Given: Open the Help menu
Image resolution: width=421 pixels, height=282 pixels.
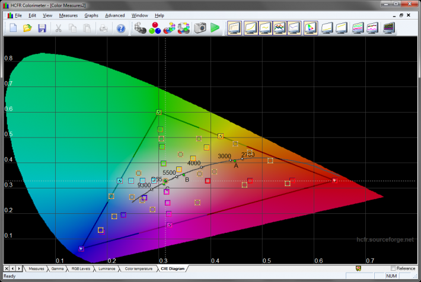Looking at the screenshot, I should (x=160, y=15).
